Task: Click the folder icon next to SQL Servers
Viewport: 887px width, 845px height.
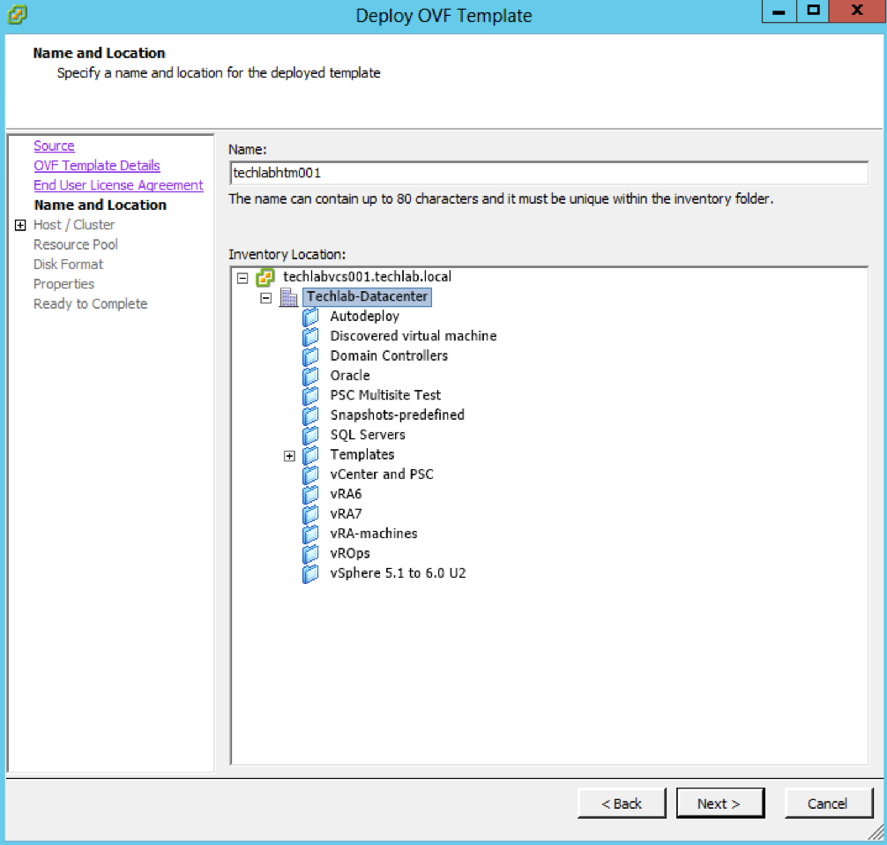Action: [310, 435]
